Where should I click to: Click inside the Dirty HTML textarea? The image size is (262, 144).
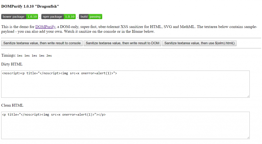[125, 84]
